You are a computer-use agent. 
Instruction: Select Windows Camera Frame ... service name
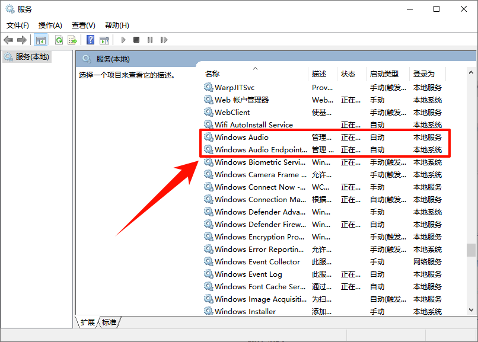click(260, 175)
